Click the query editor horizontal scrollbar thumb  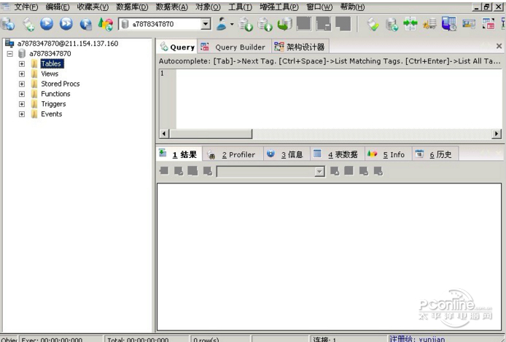(211, 134)
